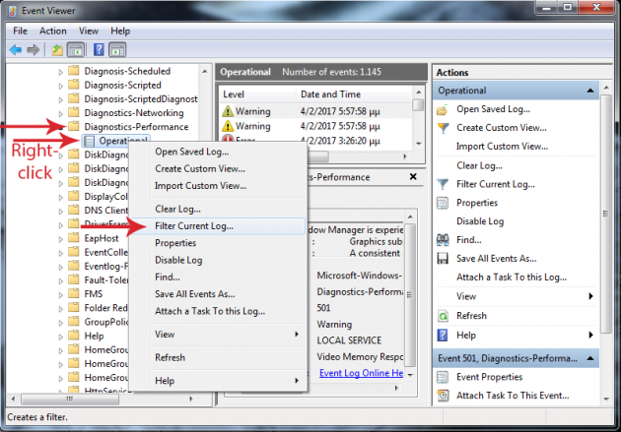Click the Actions pane vertical scrollbar

[612, 246]
